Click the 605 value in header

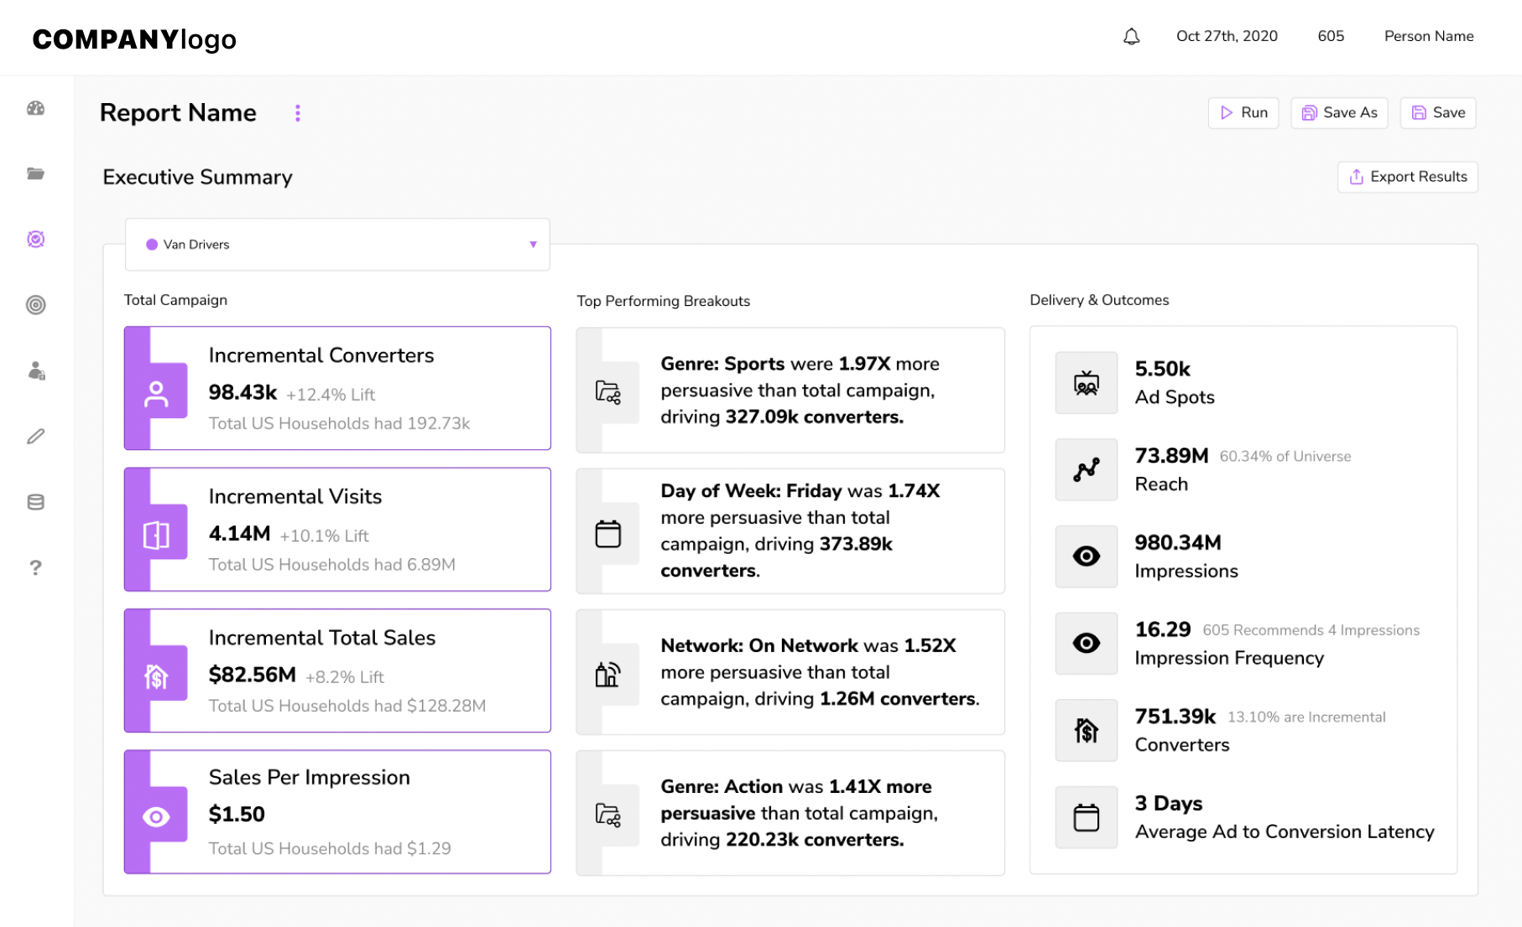tap(1331, 36)
